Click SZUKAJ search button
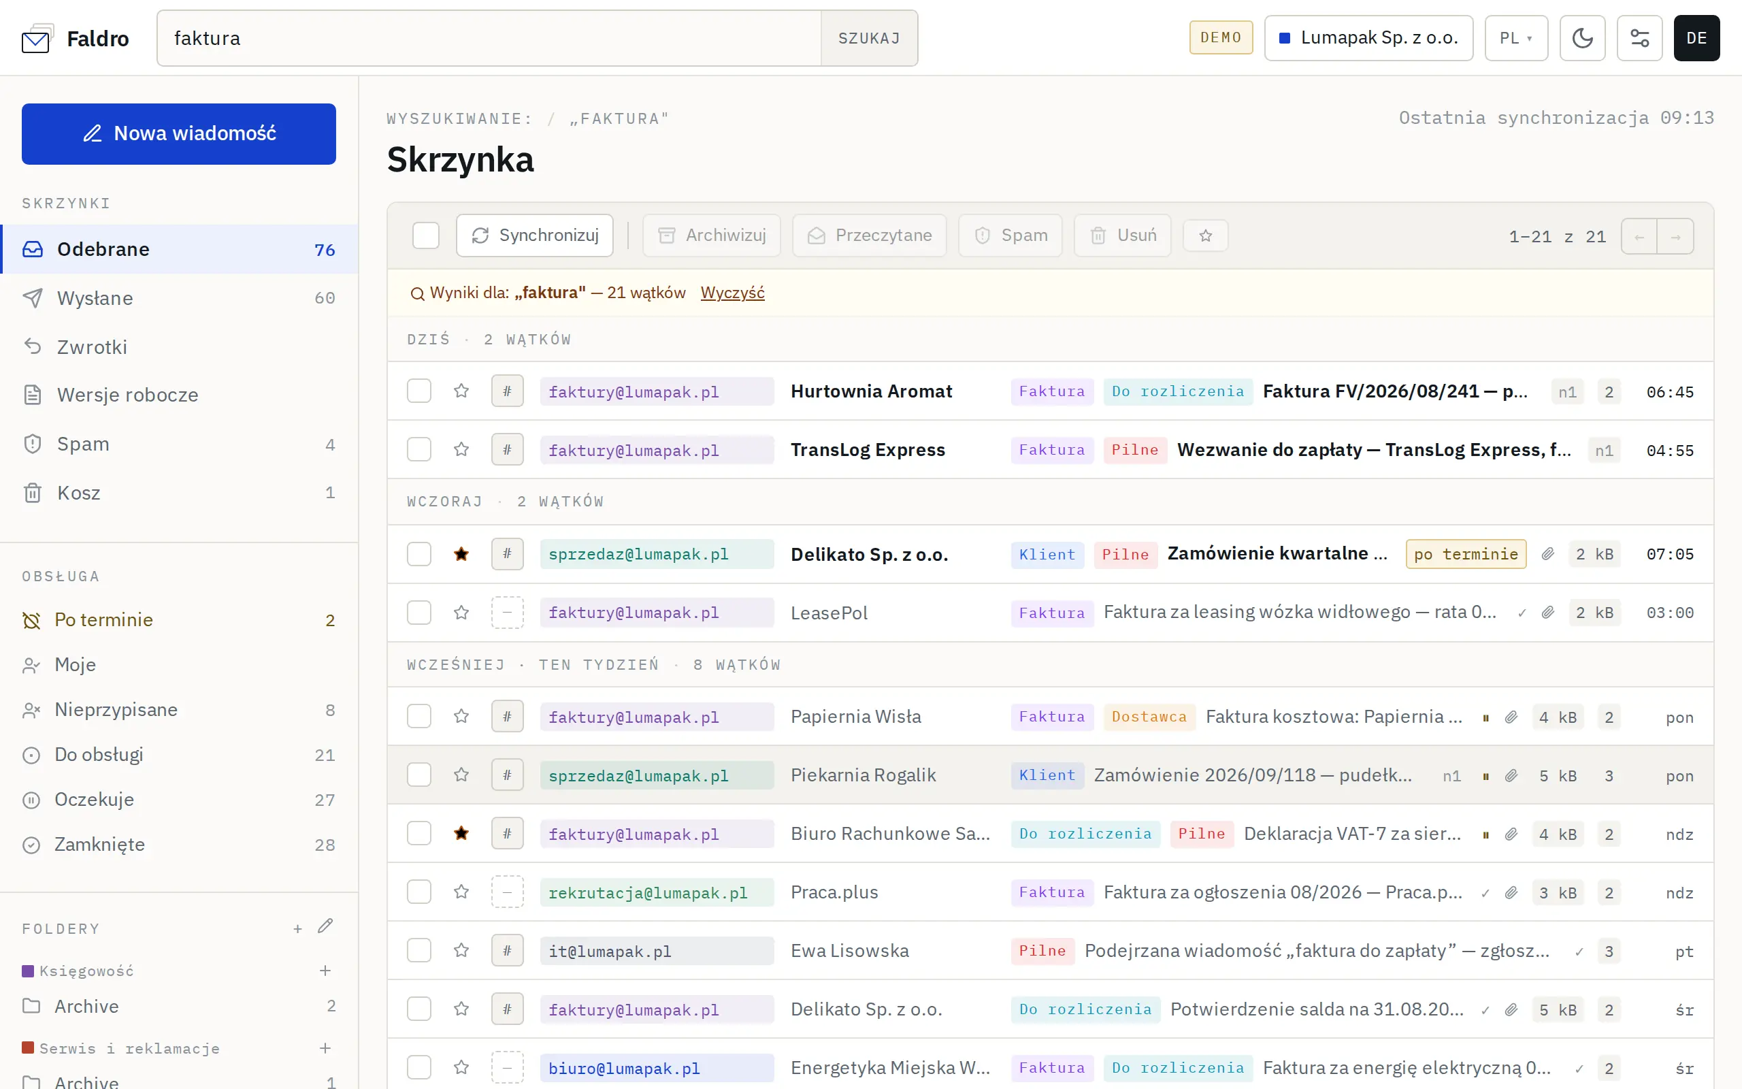The image size is (1742, 1089). [x=869, y=38]
